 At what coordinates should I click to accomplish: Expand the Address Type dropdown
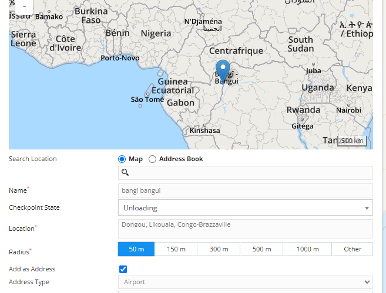(x=245, y=282)
